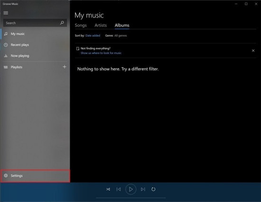
Task: Switch to the Songs tab
Action: 81,25
